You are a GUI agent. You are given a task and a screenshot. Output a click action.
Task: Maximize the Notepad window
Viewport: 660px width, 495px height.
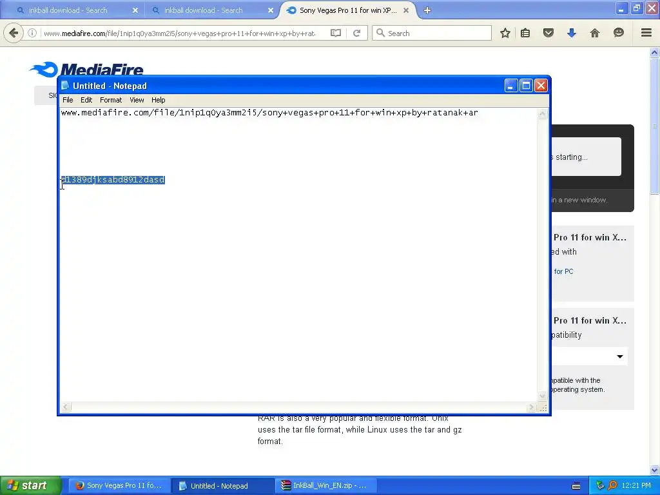[x=526, y=86]
